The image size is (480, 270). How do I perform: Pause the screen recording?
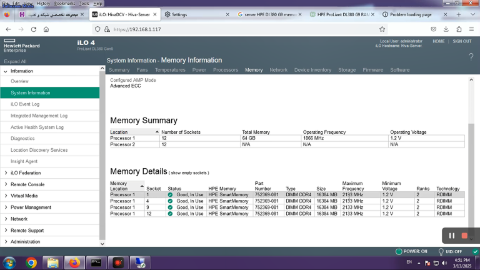tap(452, 236)
